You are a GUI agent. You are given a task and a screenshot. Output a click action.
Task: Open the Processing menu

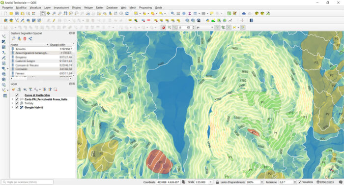145,8
